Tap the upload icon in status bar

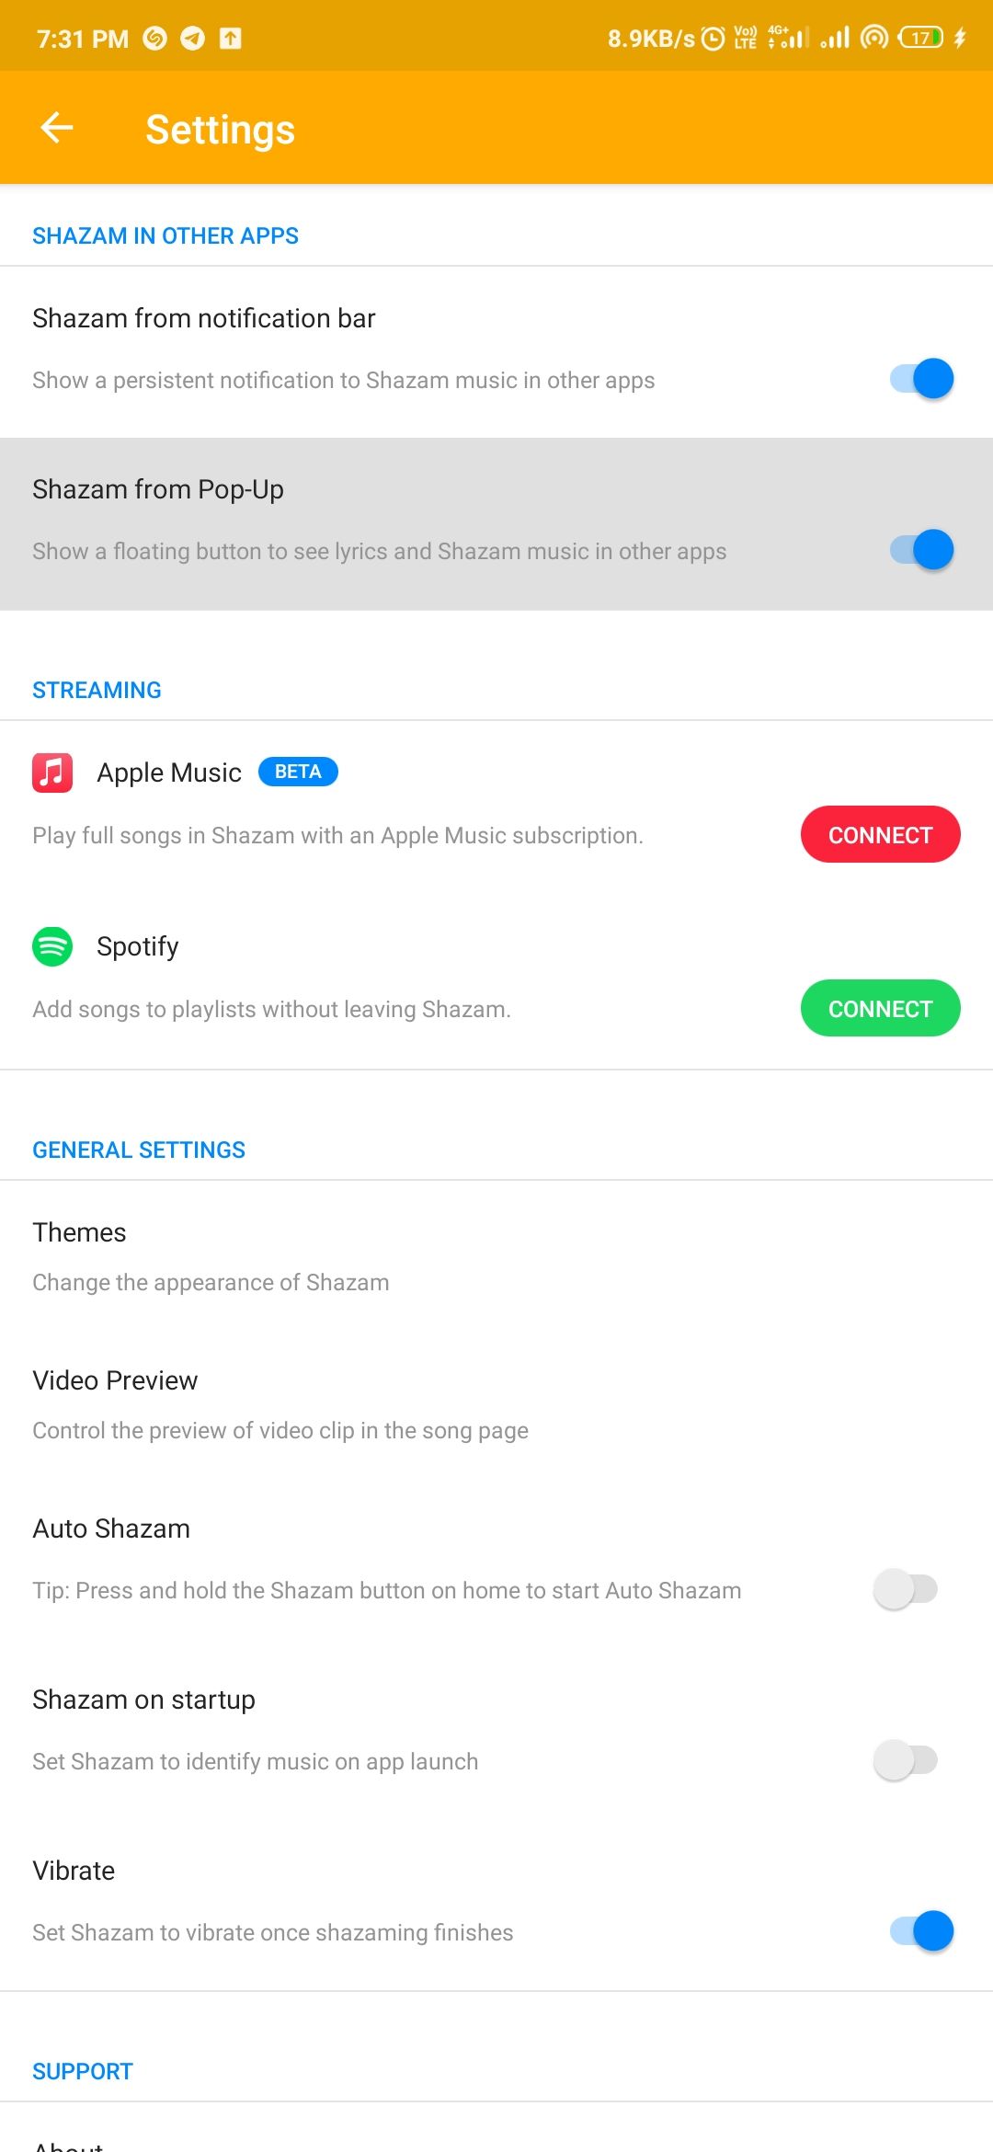coord(230,38)
